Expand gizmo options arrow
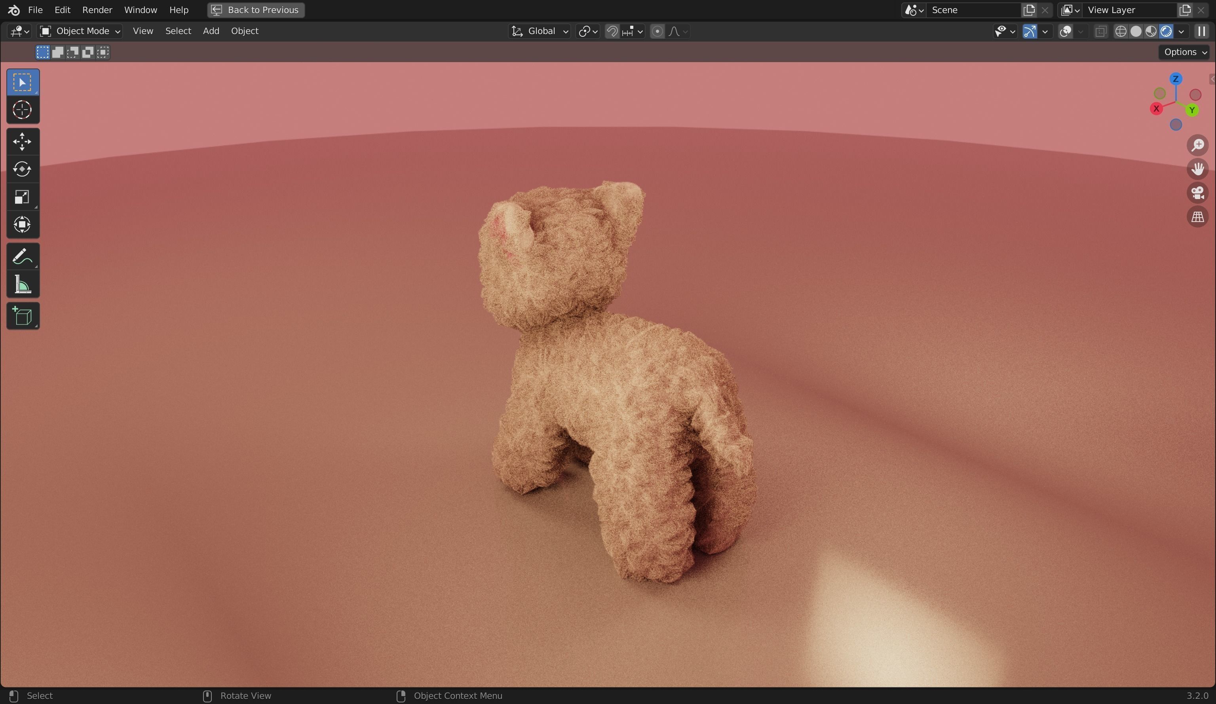Image resolution: width=1216 pixels, height=704 pixels. pyautogui.click(x=1045, y=31)
